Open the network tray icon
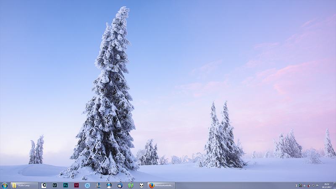Viewport: 336px width, 189px height. tap(313, 186)
